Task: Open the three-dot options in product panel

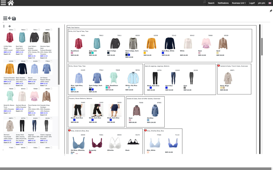Action: pyautogui.click(x=4, y=26)
